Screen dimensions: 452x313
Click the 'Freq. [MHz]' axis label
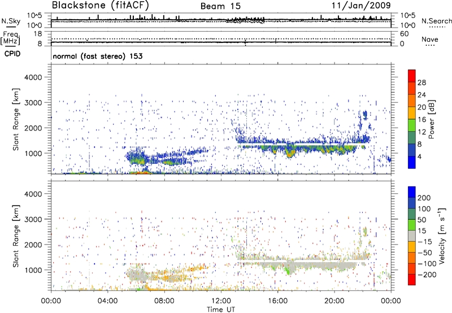10,38
